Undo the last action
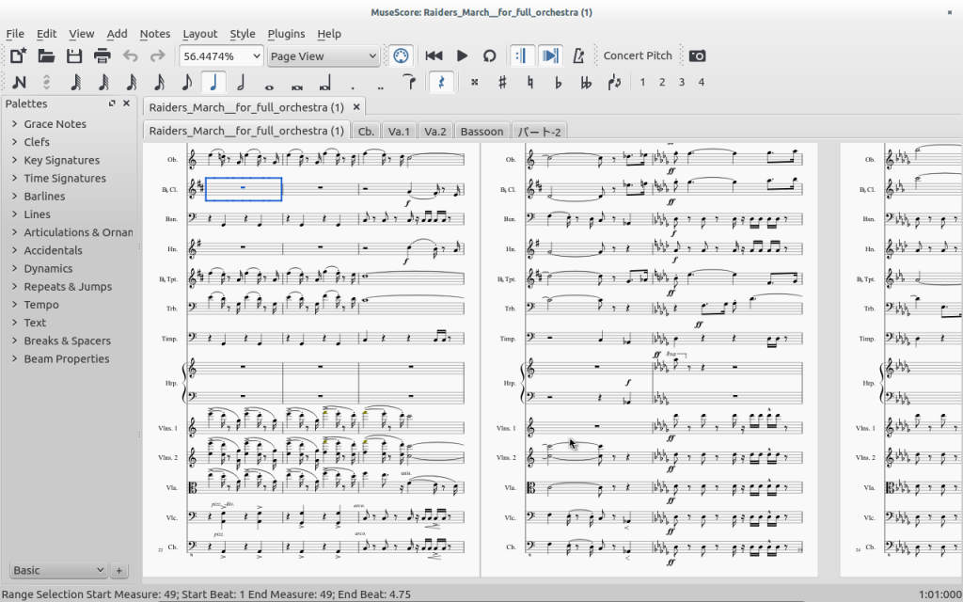Image resolution: width=963 pixels, height=602 pixels. tap(130, 55)
